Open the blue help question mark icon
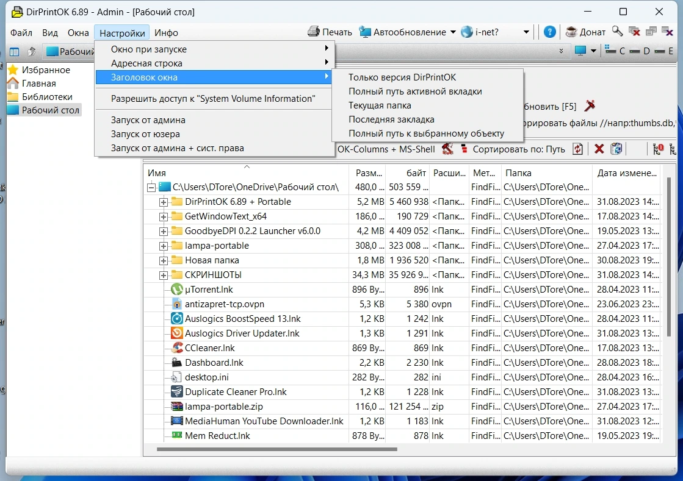The width and height of the screenshot is (683, 481). point(550,32)
